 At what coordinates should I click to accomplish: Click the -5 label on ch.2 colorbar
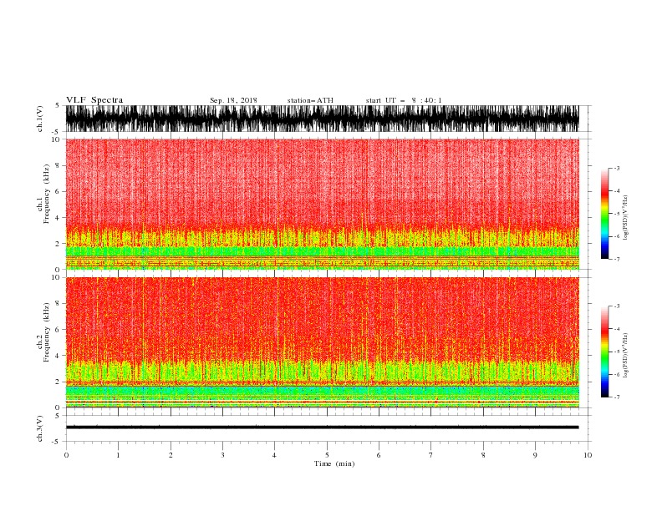616,352
